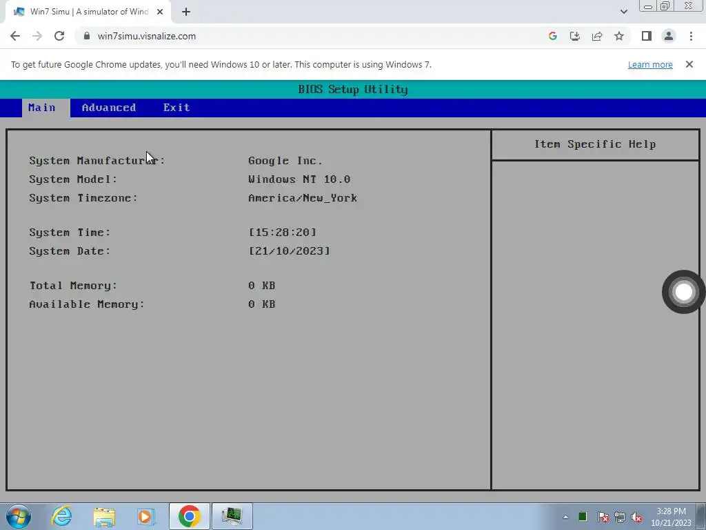This screenshot has height=530, width=706.
Task: Click the Total Memory label
Action: pos(73,286)
